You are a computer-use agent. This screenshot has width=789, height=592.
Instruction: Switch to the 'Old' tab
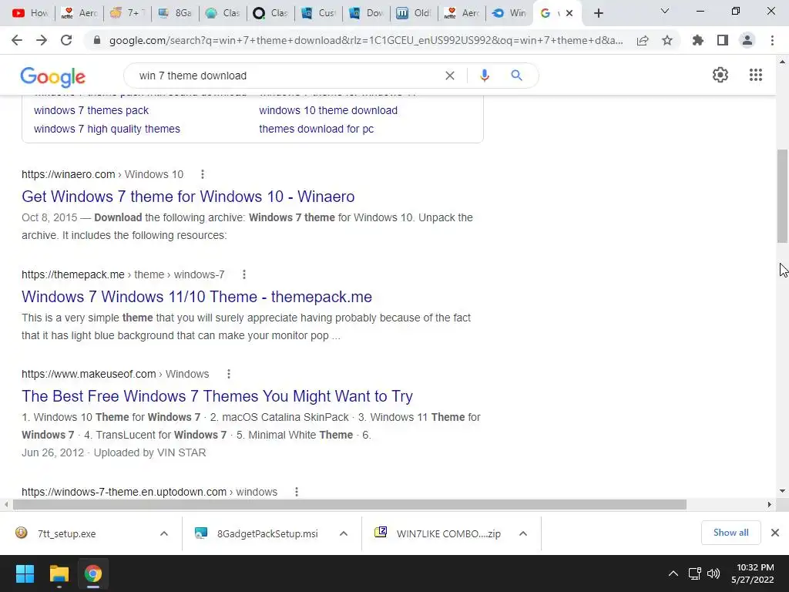[415, 13]
